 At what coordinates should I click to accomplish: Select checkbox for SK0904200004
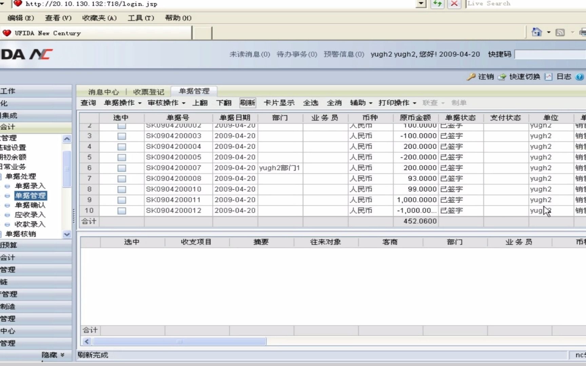(122, 147)
